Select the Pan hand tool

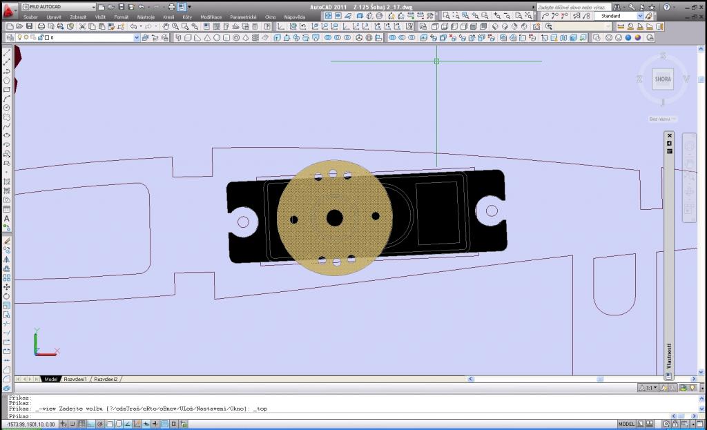166,26
